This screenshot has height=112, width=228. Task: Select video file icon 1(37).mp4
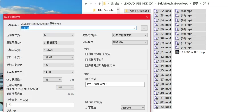tap(156, 79)
